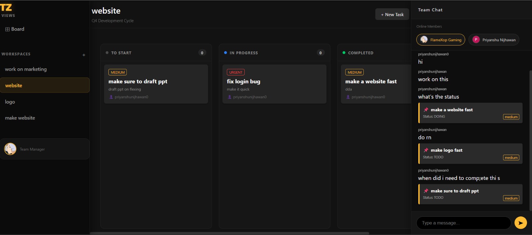Click pin icon on make logo fast
Viewport: 532px width, 235px height.
click(x=426, y=150)
